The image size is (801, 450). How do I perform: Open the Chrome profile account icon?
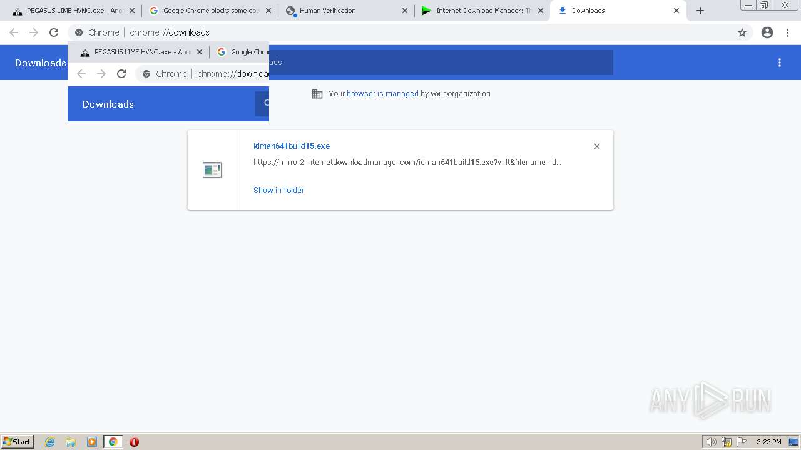(x=767, y=32)
